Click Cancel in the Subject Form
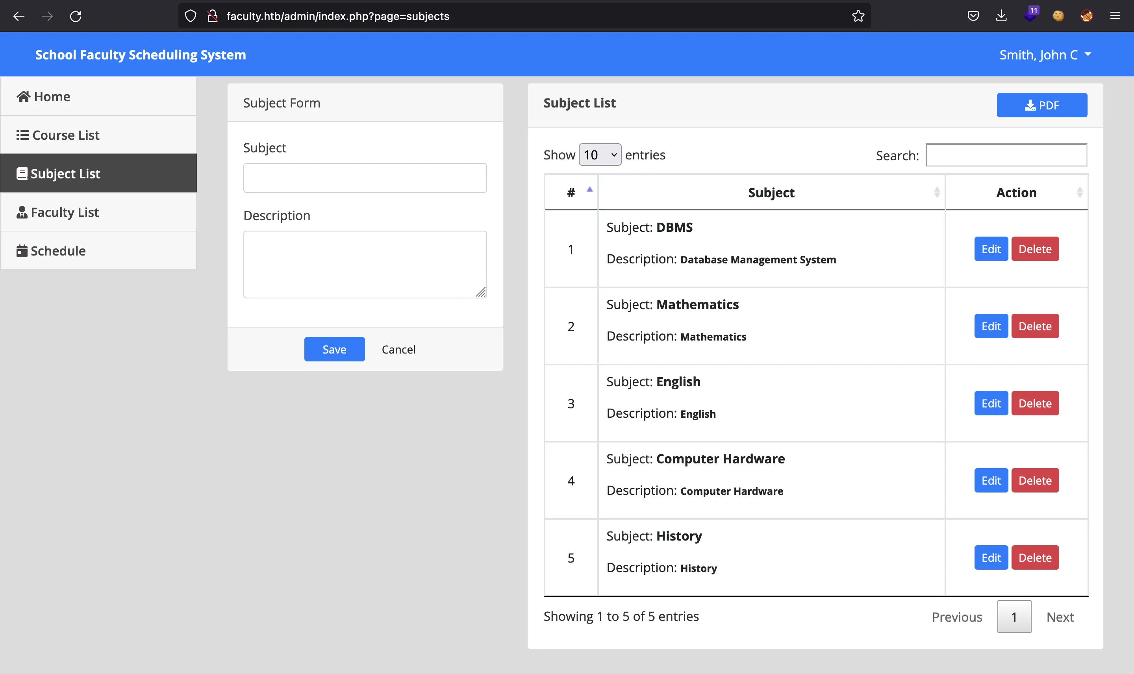1134x674 pixels. pyautogui.click(x=398, y=349)
